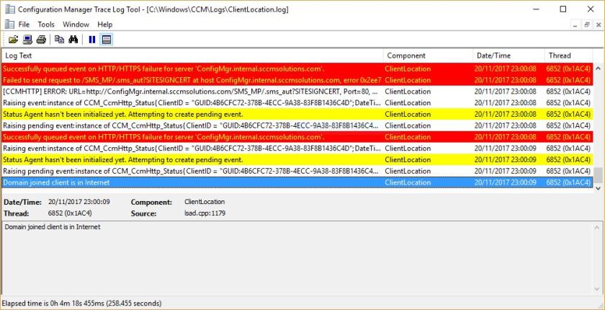Viewport: 605px width, 310px height.
Task: Click the Print toolbar icon
Action: click(41, 40)
